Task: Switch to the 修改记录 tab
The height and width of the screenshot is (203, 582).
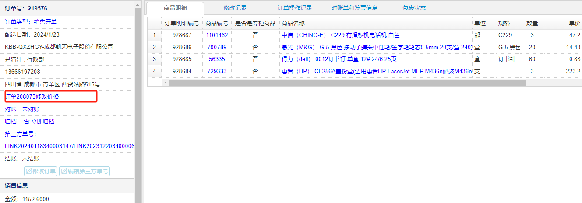Action: (235, 8)
